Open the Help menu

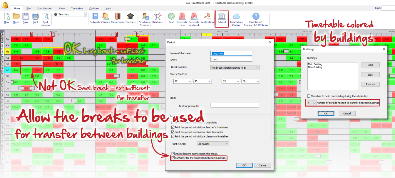pos(108,9)
